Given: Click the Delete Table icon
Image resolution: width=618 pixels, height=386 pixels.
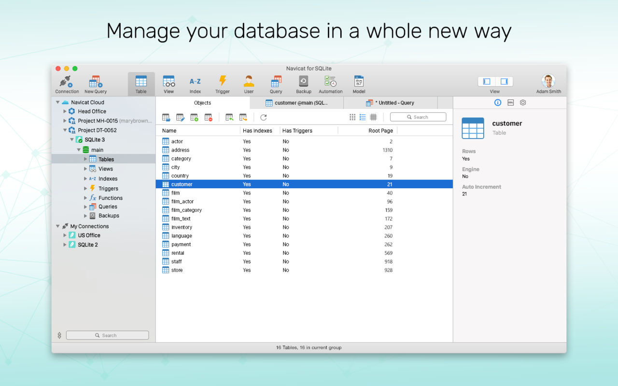Looking at the screenshot, I should (x=208, y=117).
